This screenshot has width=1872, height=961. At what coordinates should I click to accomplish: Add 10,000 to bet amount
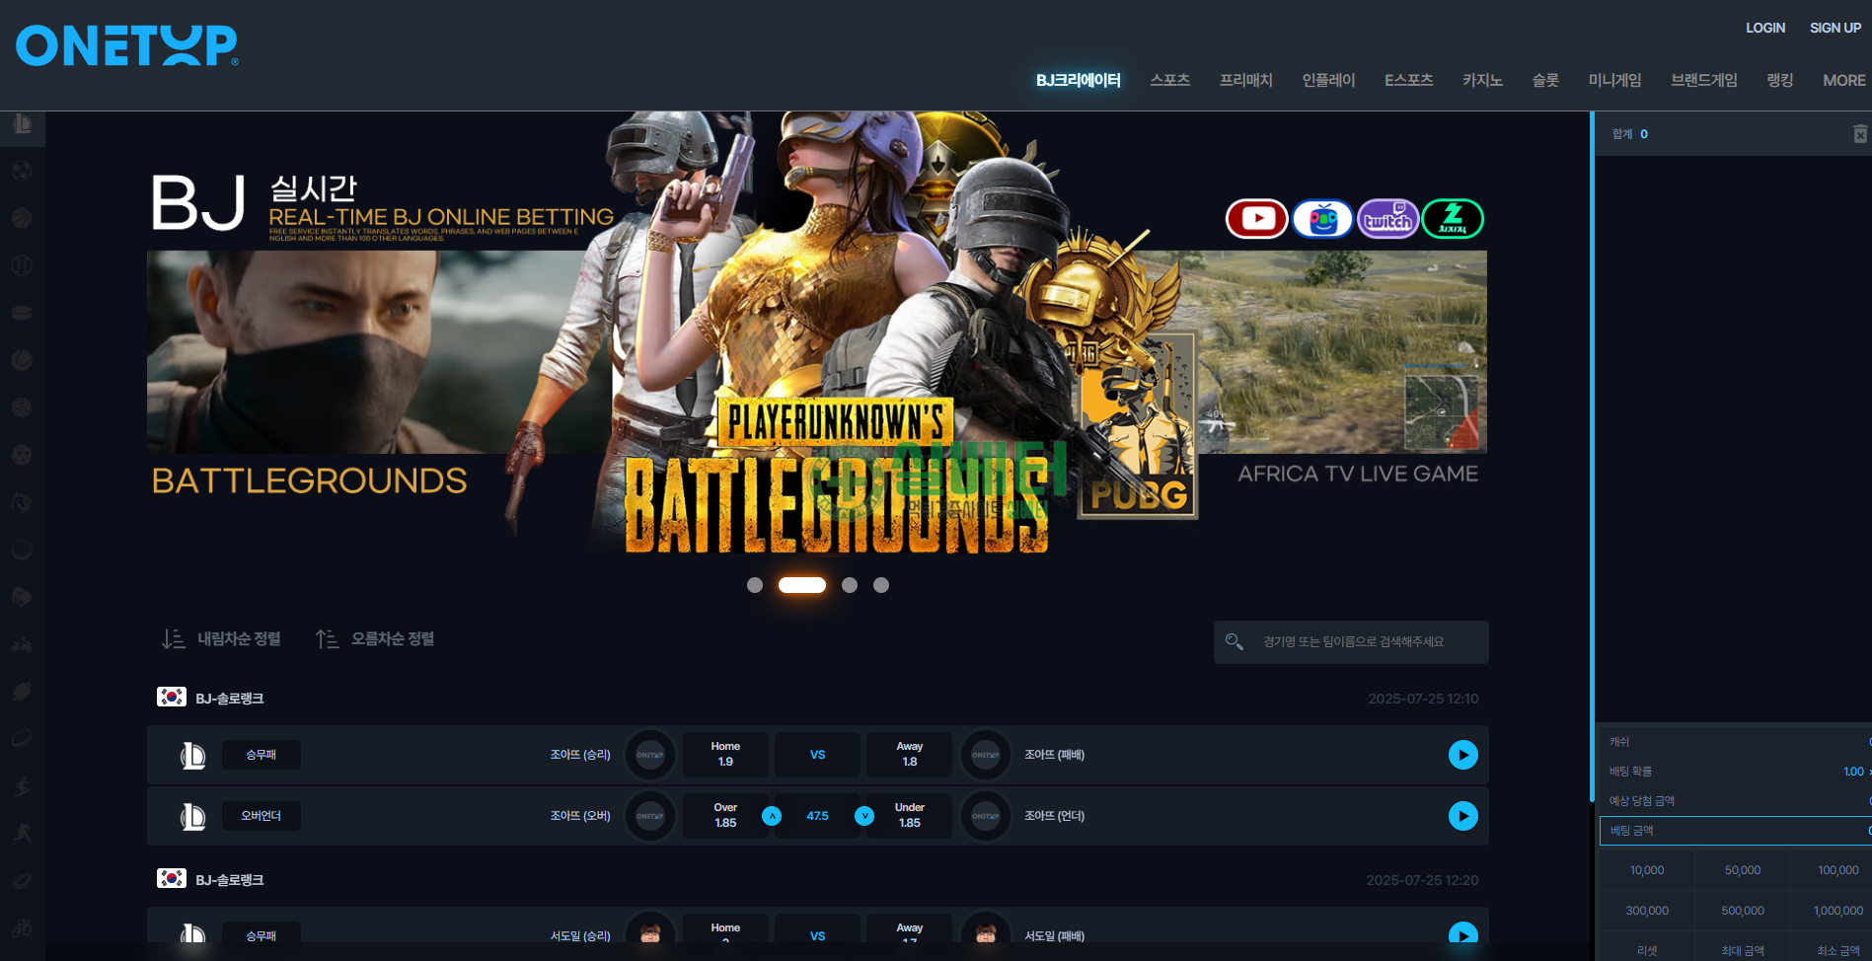coord(1646,870)
